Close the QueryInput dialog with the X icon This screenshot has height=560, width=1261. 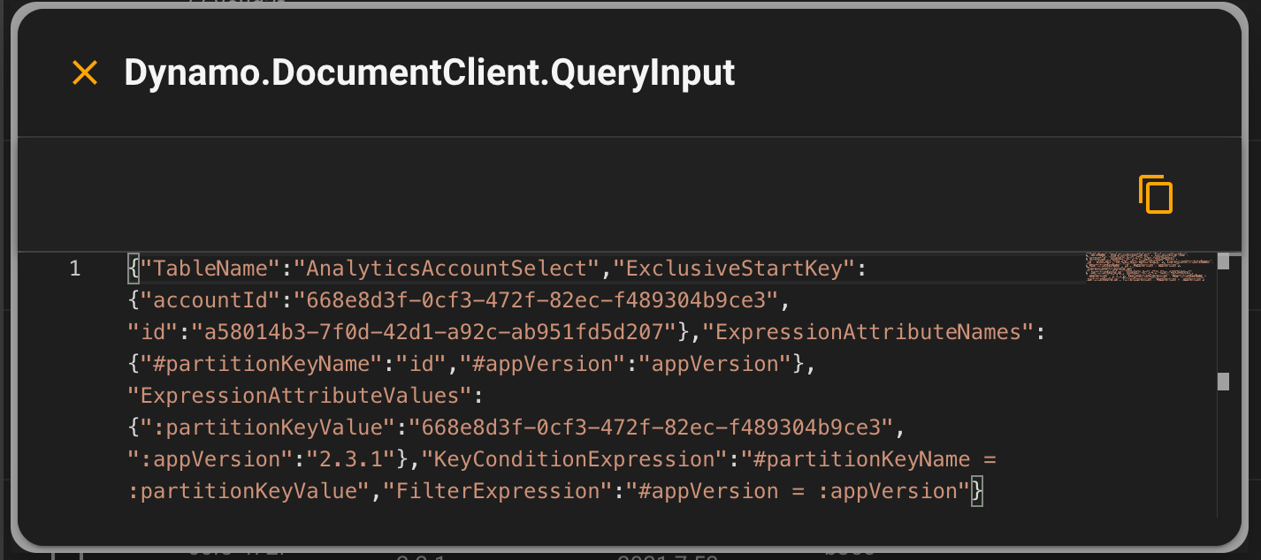point(85,72)
